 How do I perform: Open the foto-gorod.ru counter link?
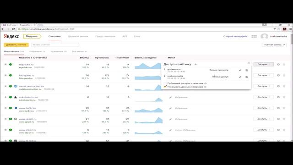(x=27, y=75)
